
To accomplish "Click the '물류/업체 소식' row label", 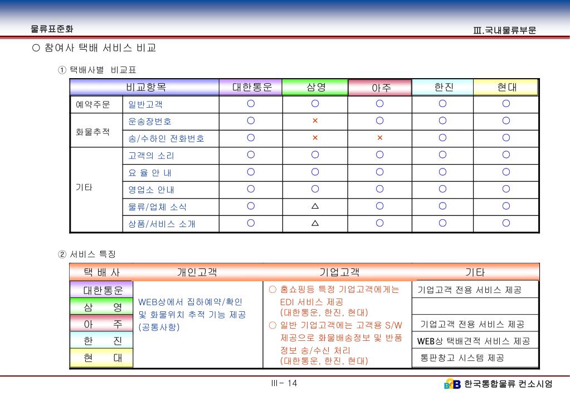I will (x=157, y=207).
